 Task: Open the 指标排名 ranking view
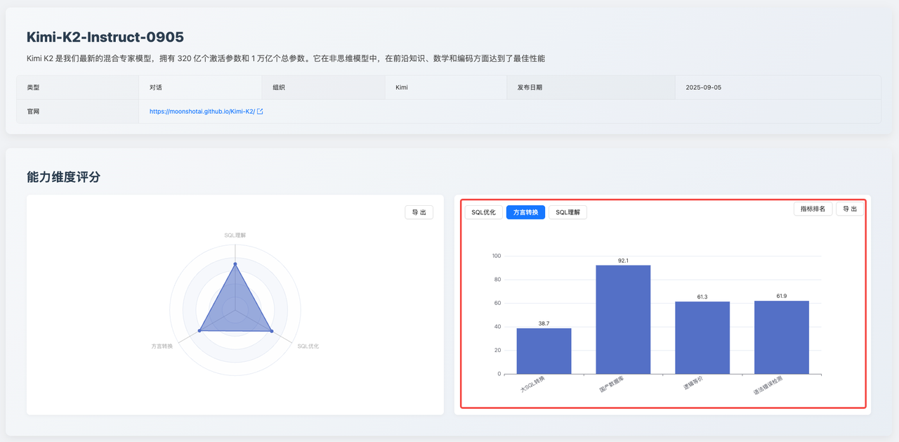(813, 209)
